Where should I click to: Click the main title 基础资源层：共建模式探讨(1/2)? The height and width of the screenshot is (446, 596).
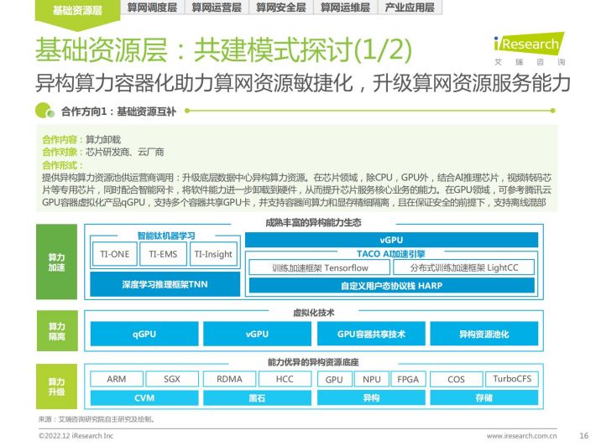coord(223,49)
